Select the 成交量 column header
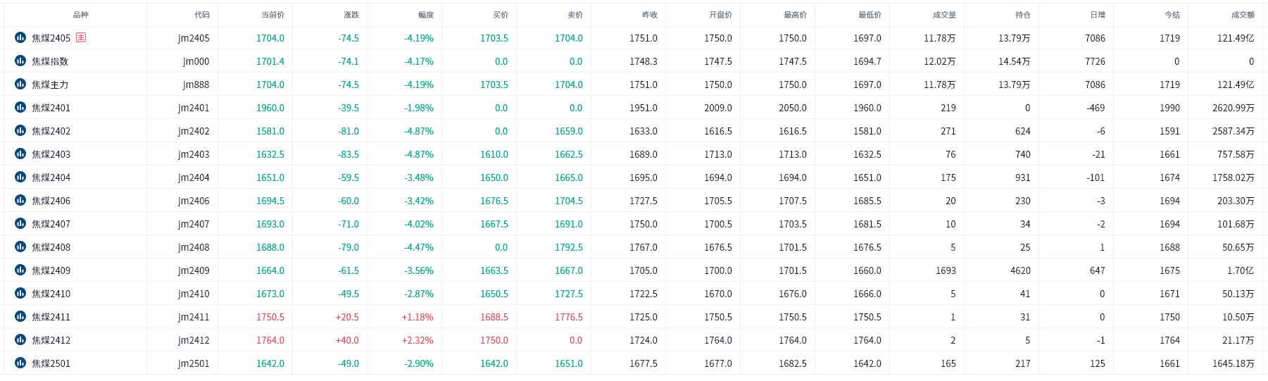1268x381 pixels. pyautogui.click(x=943, y=15)
